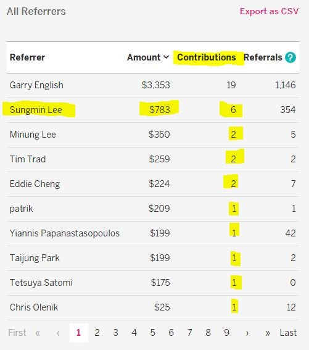Screen dimensions: 309x350
Task: Jump to the Last page
Action: point(288,333)
